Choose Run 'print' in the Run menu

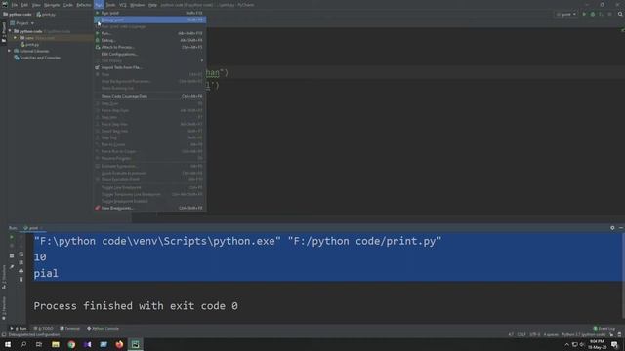tap(149, 13)
